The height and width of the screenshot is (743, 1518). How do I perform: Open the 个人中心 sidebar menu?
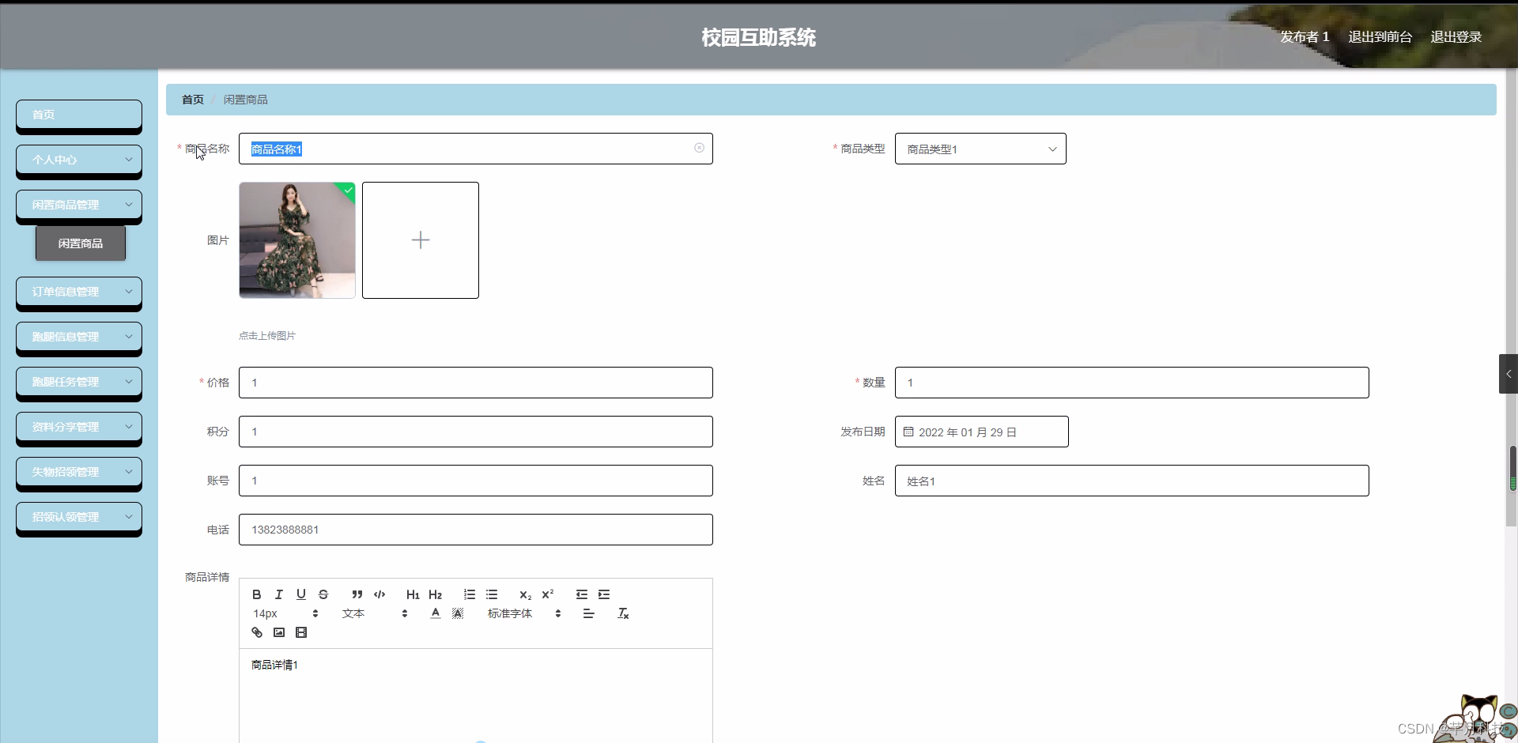[x=78, y=160]
